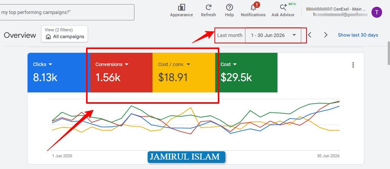
Task: Select the yellow Cost / conv. scorecard
Action: [x=184, y=72]
